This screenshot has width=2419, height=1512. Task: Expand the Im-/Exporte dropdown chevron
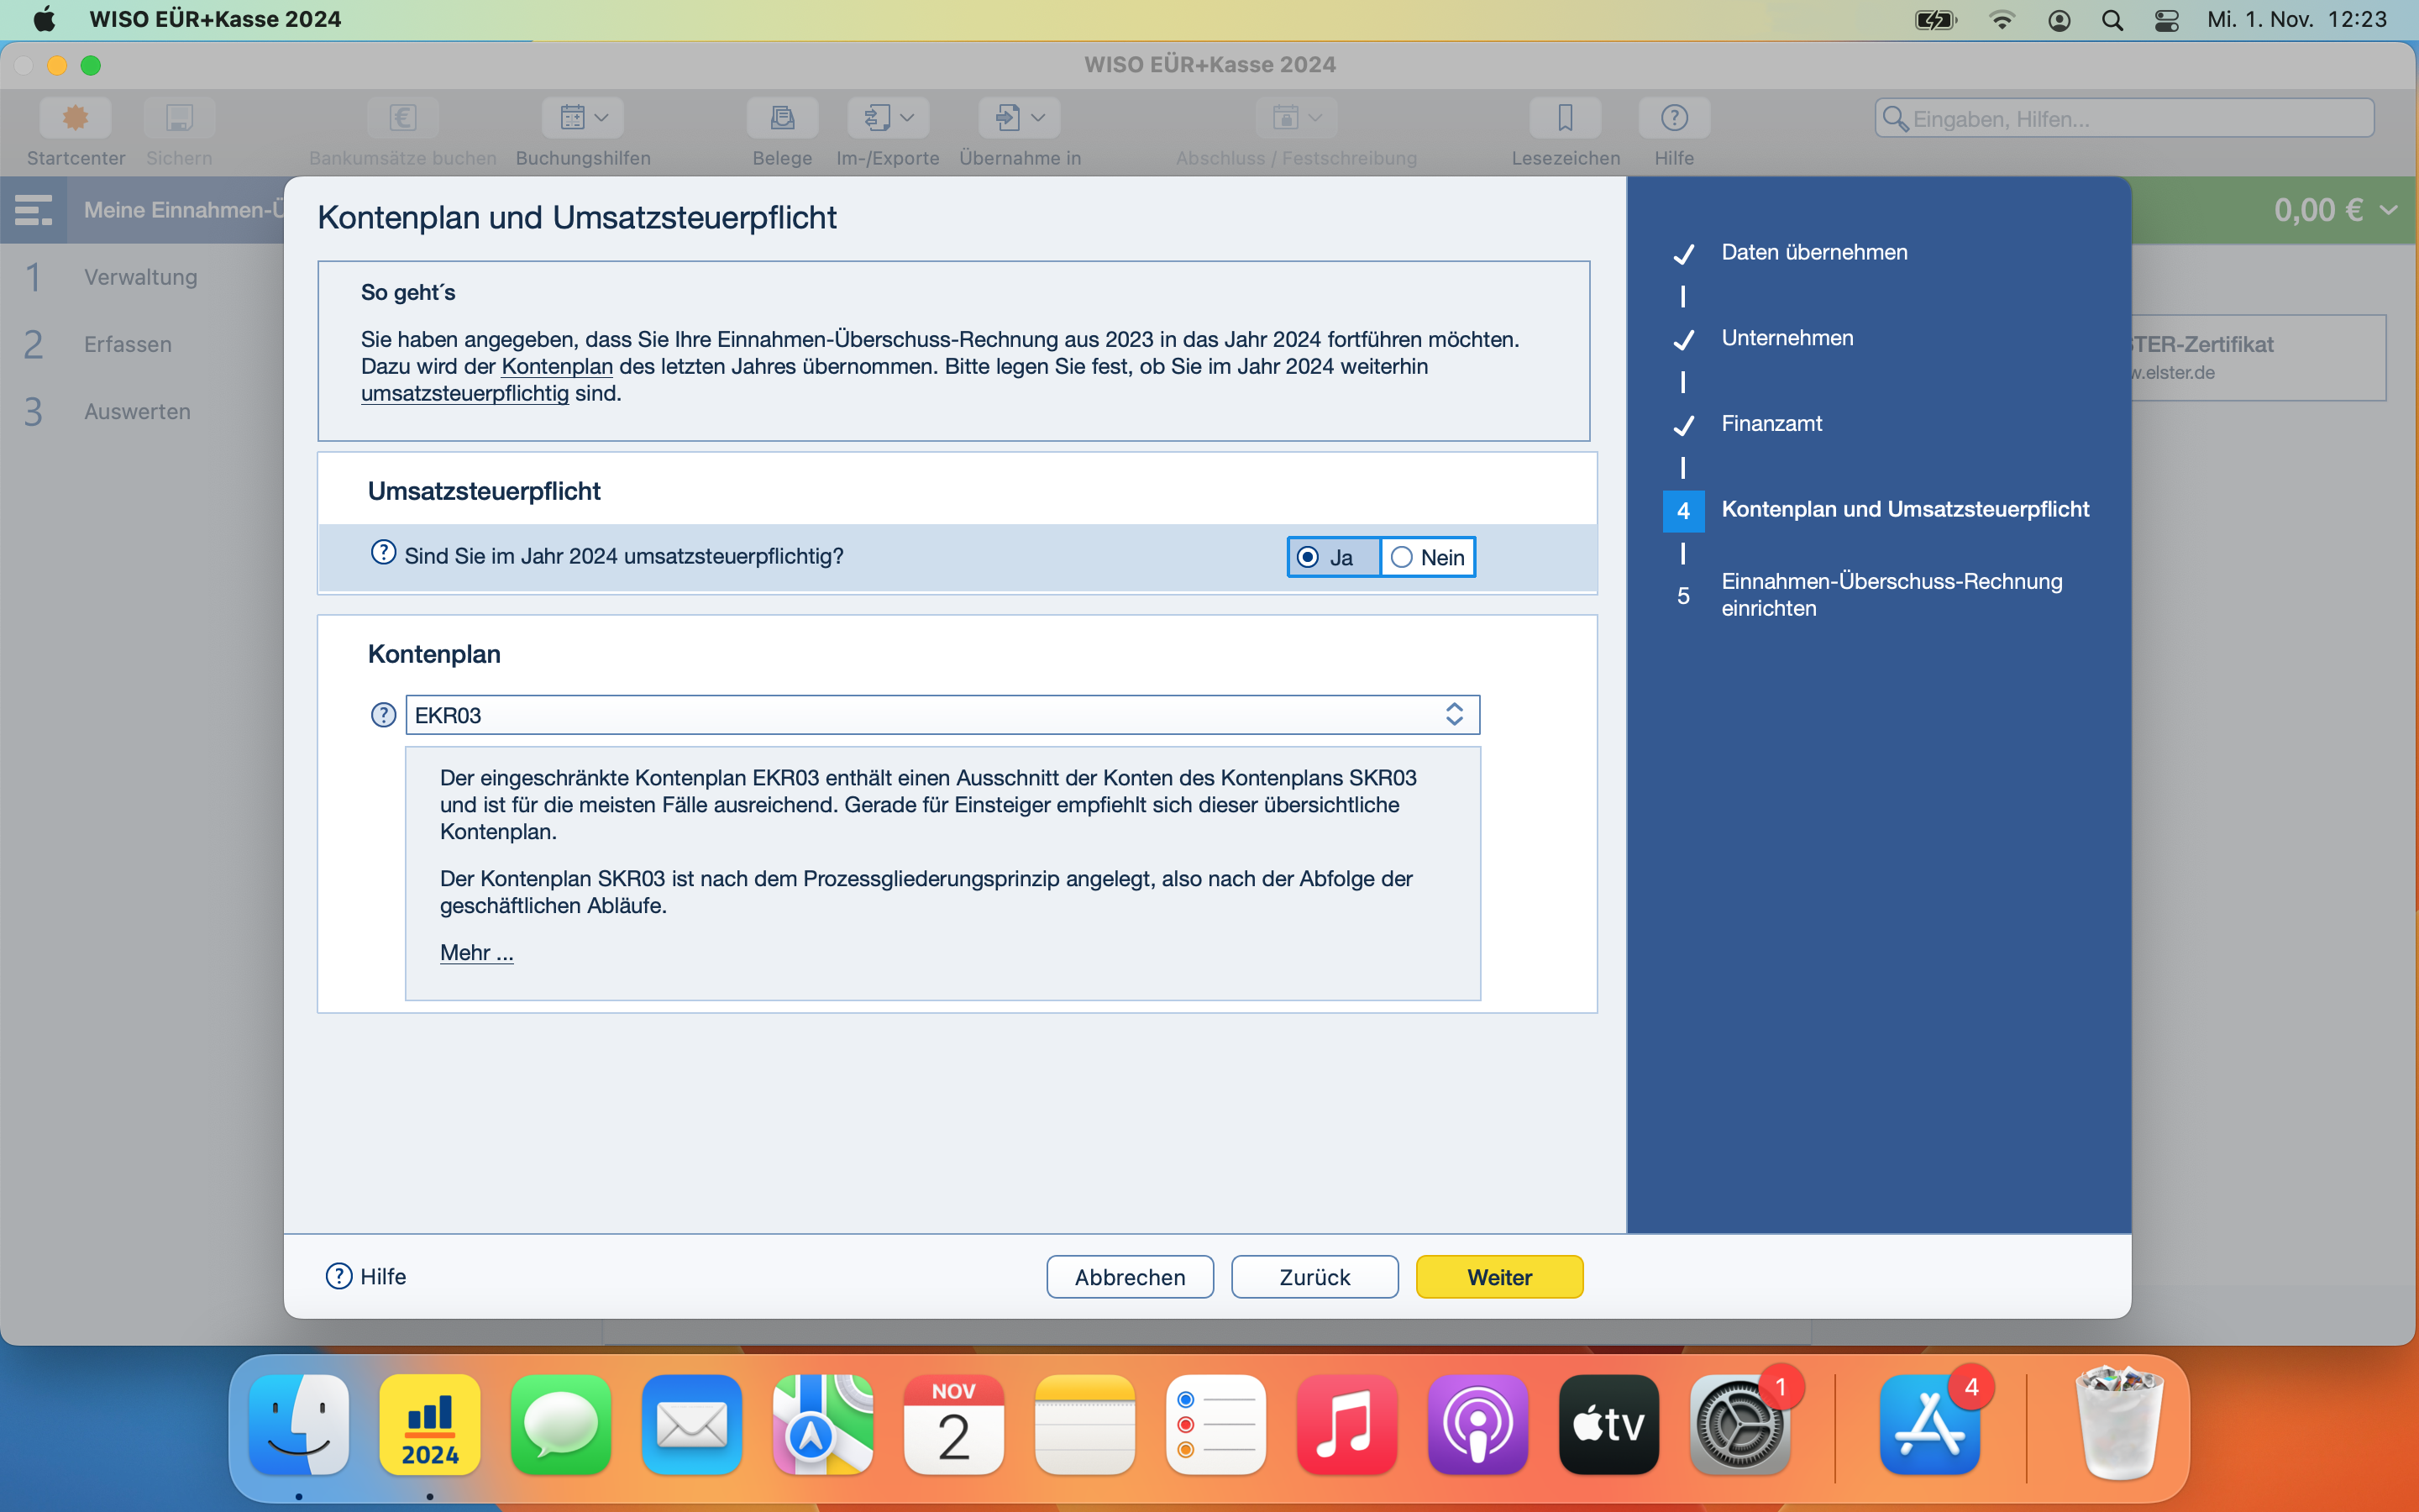pos(906,118)
